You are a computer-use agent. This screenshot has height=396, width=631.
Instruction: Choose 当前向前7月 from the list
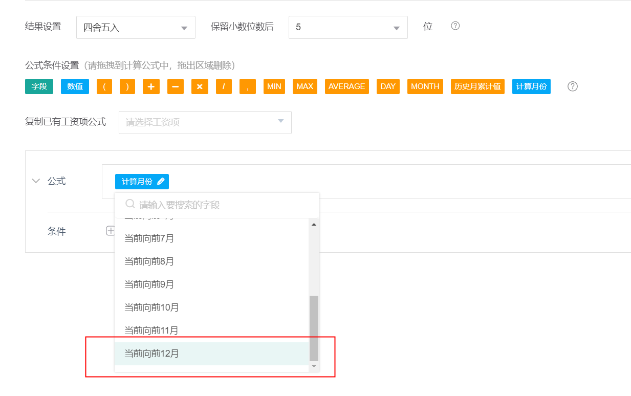click(x=149, y=238)
